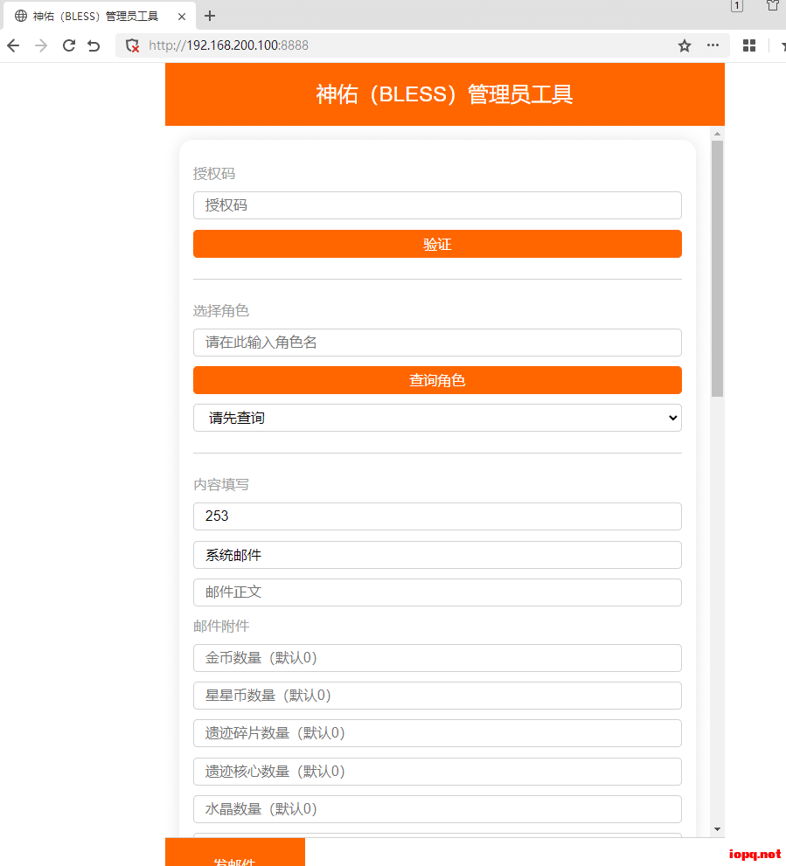Screen dimensions: 786x866
Task: Click the globe favicon on the browser tab
Action: [20, 16]
